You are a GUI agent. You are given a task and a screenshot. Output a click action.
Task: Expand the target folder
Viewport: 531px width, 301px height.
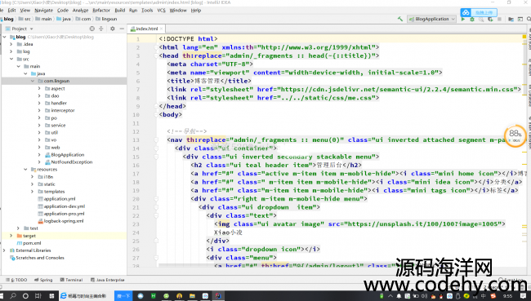pyautogui.click(x=11, y=236)
